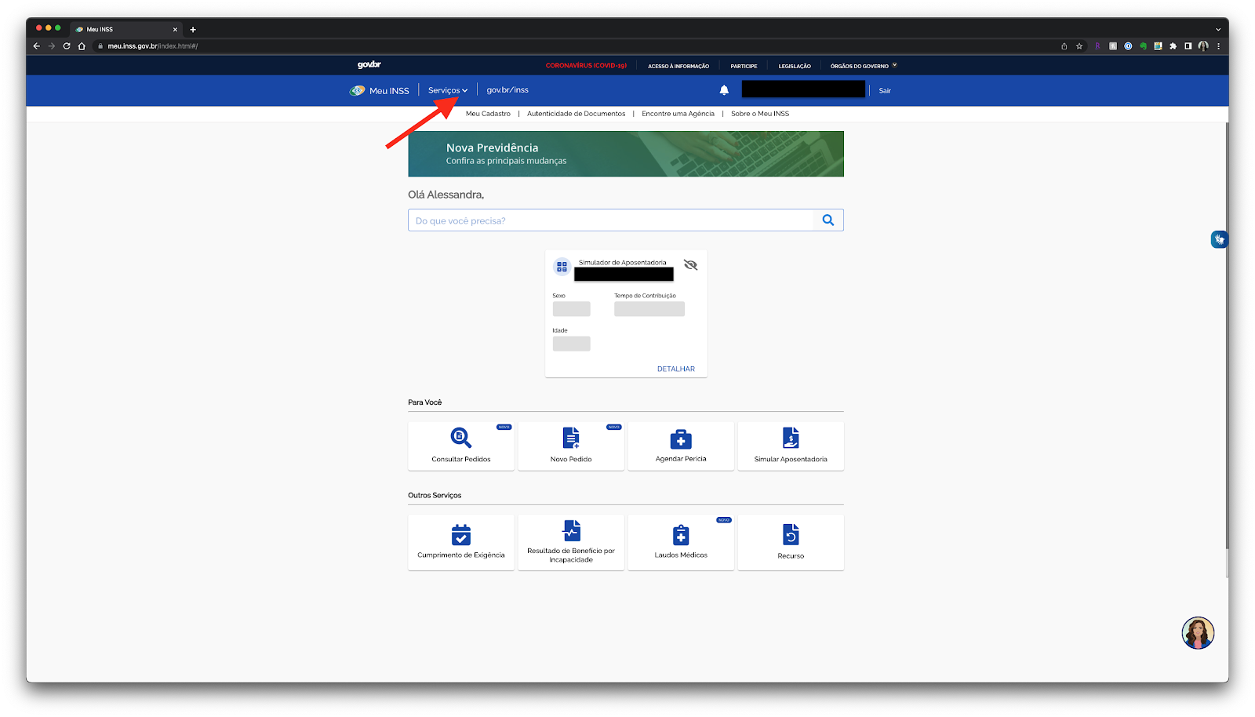Open the notifications bell
Screen dimensions: 1255x717
(724, 90)
